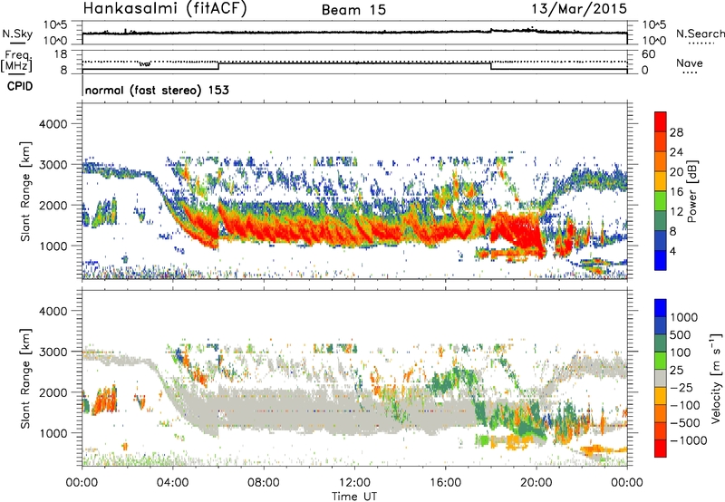Click the 'Time UT' axis label
This screenshot has height=502, width=725.
(x=354, y=497)
